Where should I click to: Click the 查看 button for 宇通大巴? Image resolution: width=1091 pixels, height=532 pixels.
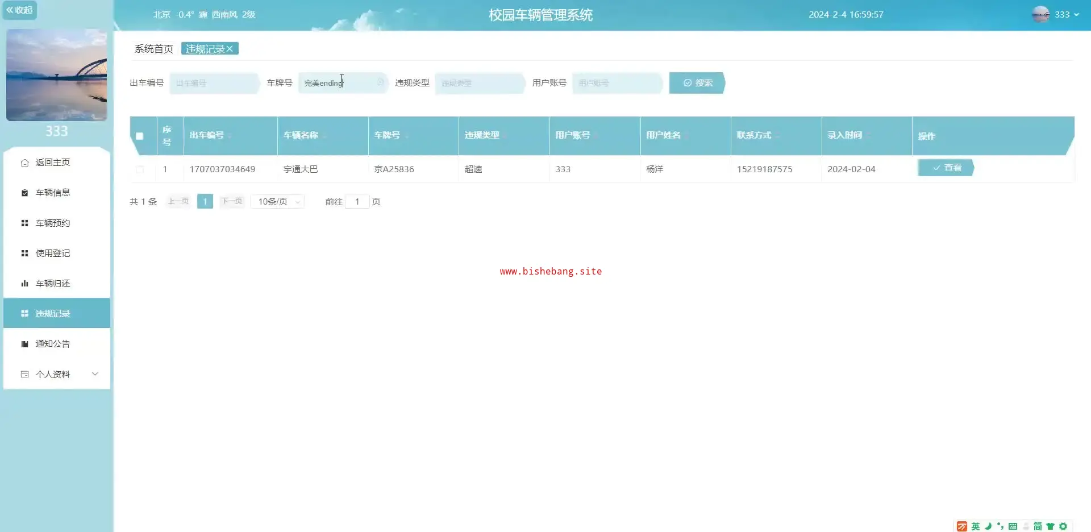tap(946, 168)
